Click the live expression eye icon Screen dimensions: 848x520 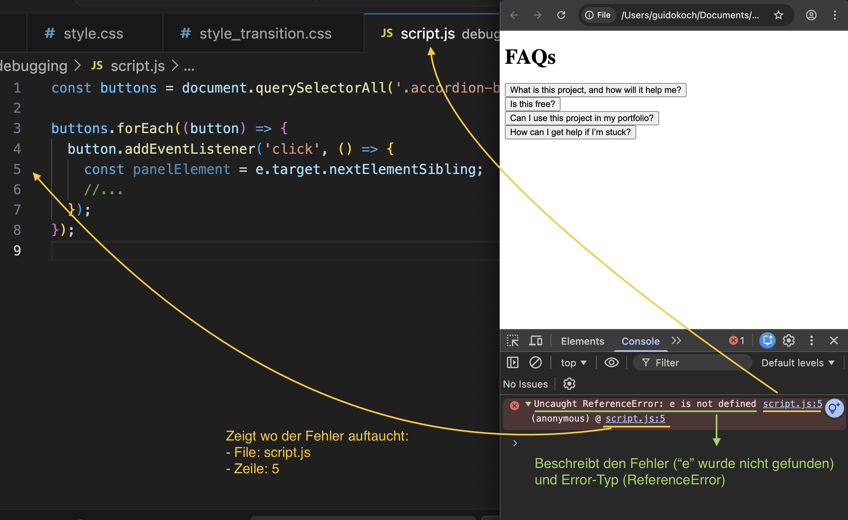[611, 362]
